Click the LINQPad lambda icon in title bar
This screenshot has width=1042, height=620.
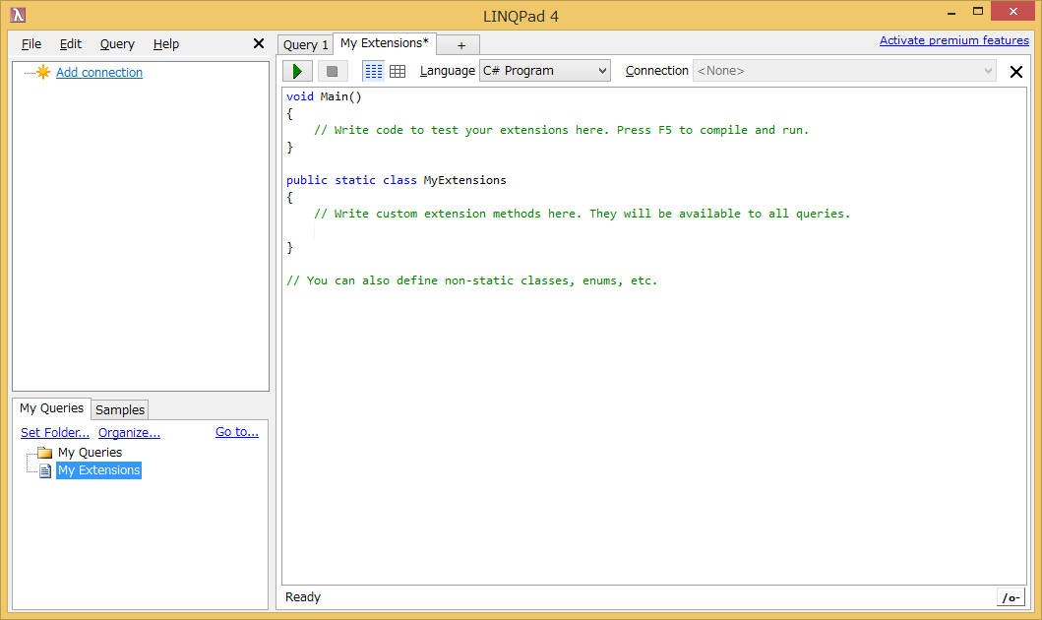[18, 15]
